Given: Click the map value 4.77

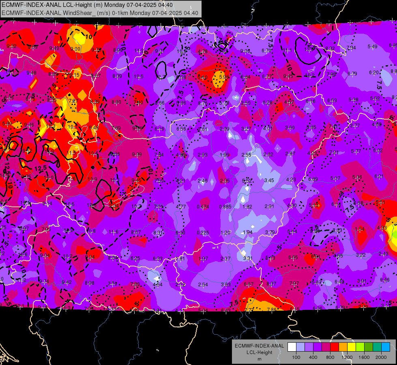Looking at the screenshot, I should 181,207.
